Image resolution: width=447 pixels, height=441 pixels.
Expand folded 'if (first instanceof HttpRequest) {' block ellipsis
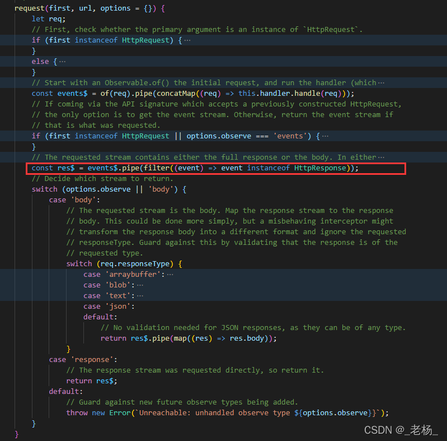pos(187,40)
